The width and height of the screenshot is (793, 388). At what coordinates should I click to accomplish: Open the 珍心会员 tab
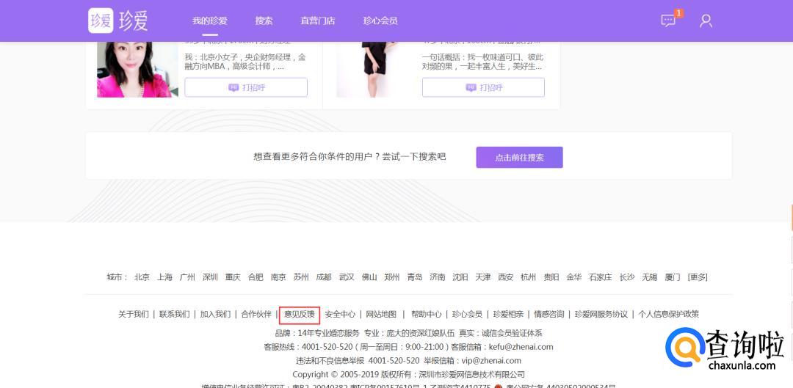(380, 21)
